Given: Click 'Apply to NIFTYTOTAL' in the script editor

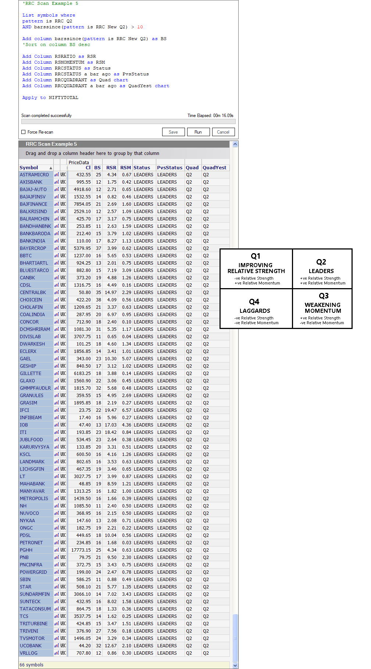Looking at the screenshot, I should [50, 98].
